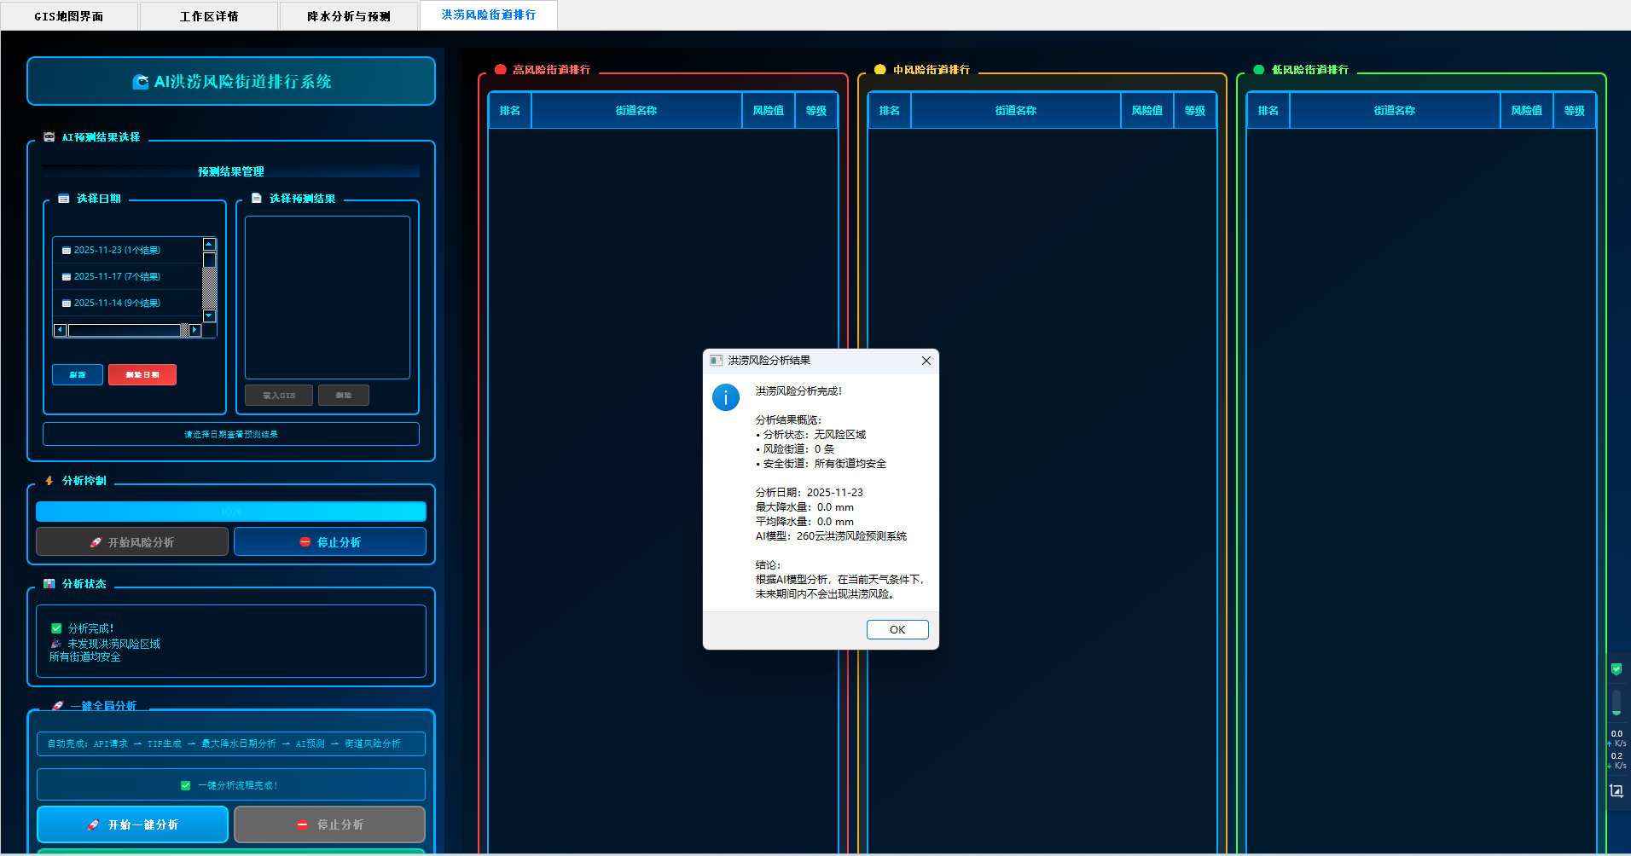
Task: Click the analysis progress bar
Action: click(x=230, y=512)
